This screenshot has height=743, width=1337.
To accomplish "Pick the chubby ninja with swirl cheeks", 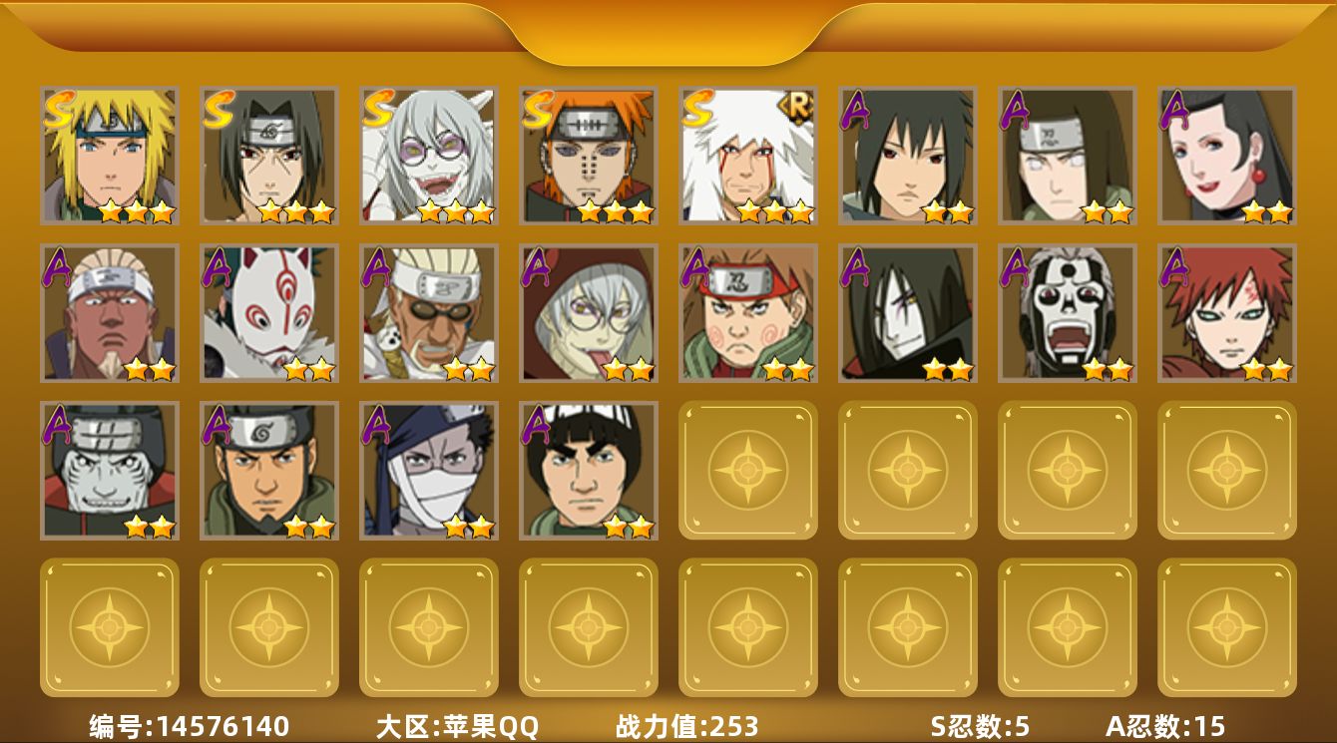I will coord(748,313).
